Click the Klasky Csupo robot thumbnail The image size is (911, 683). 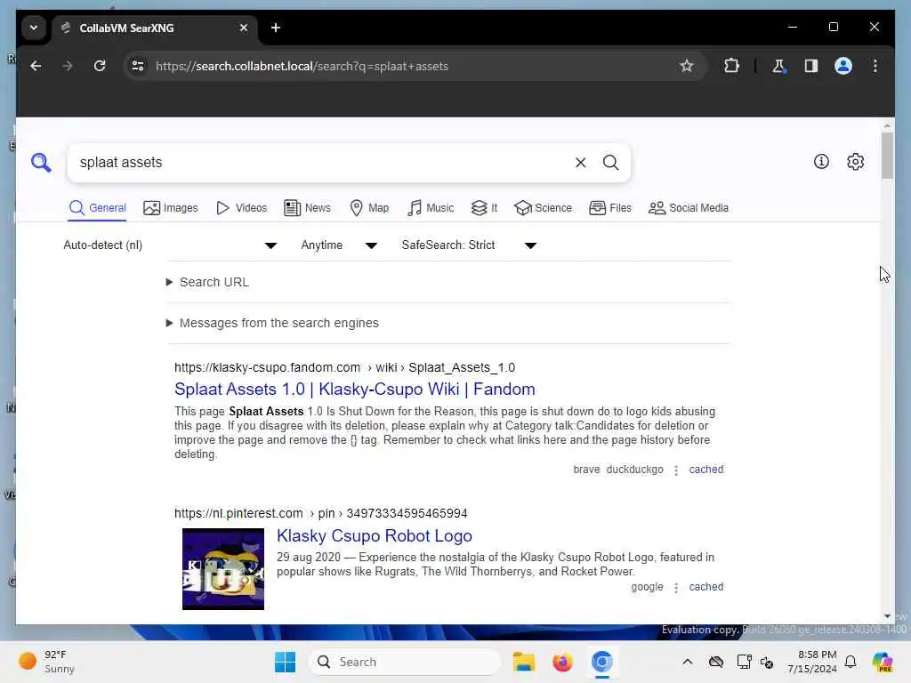[x=223, y=569]
